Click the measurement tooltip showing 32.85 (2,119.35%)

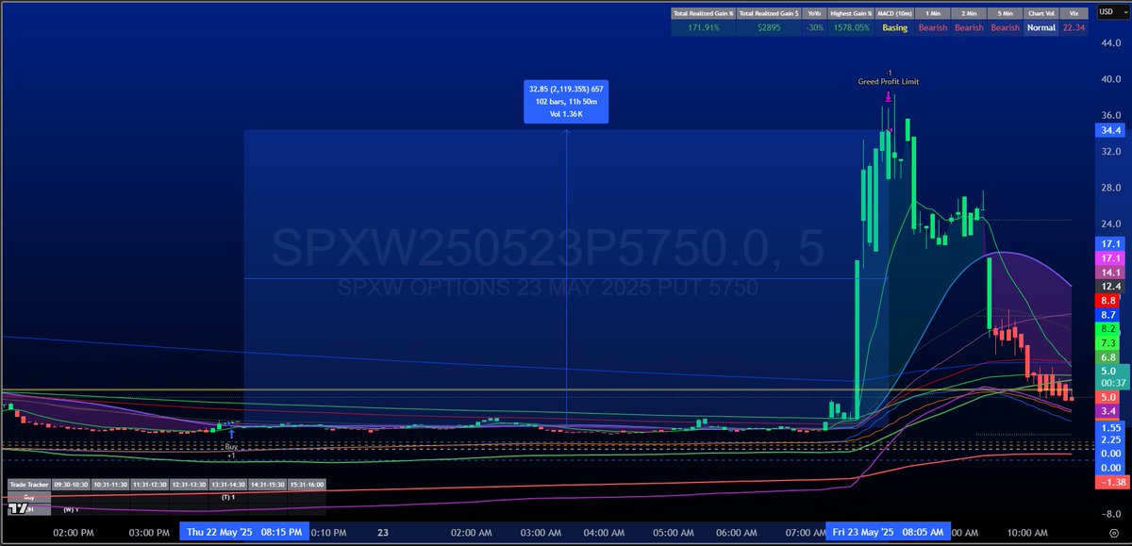tap(566, 101)
